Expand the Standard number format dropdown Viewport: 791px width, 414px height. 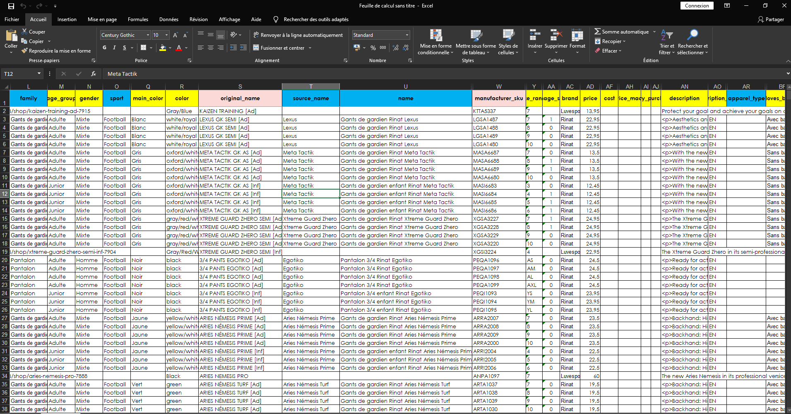click(x=407, y=35)
